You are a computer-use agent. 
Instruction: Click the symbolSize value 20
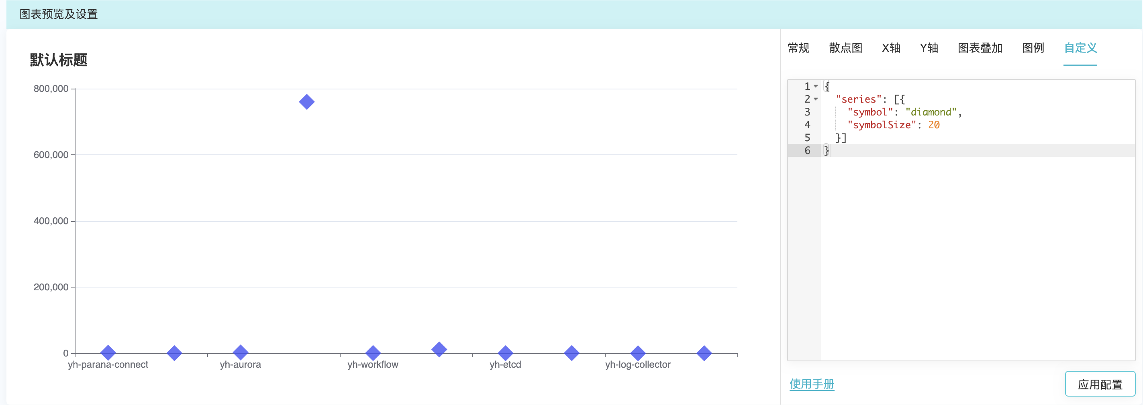[934, 125]
